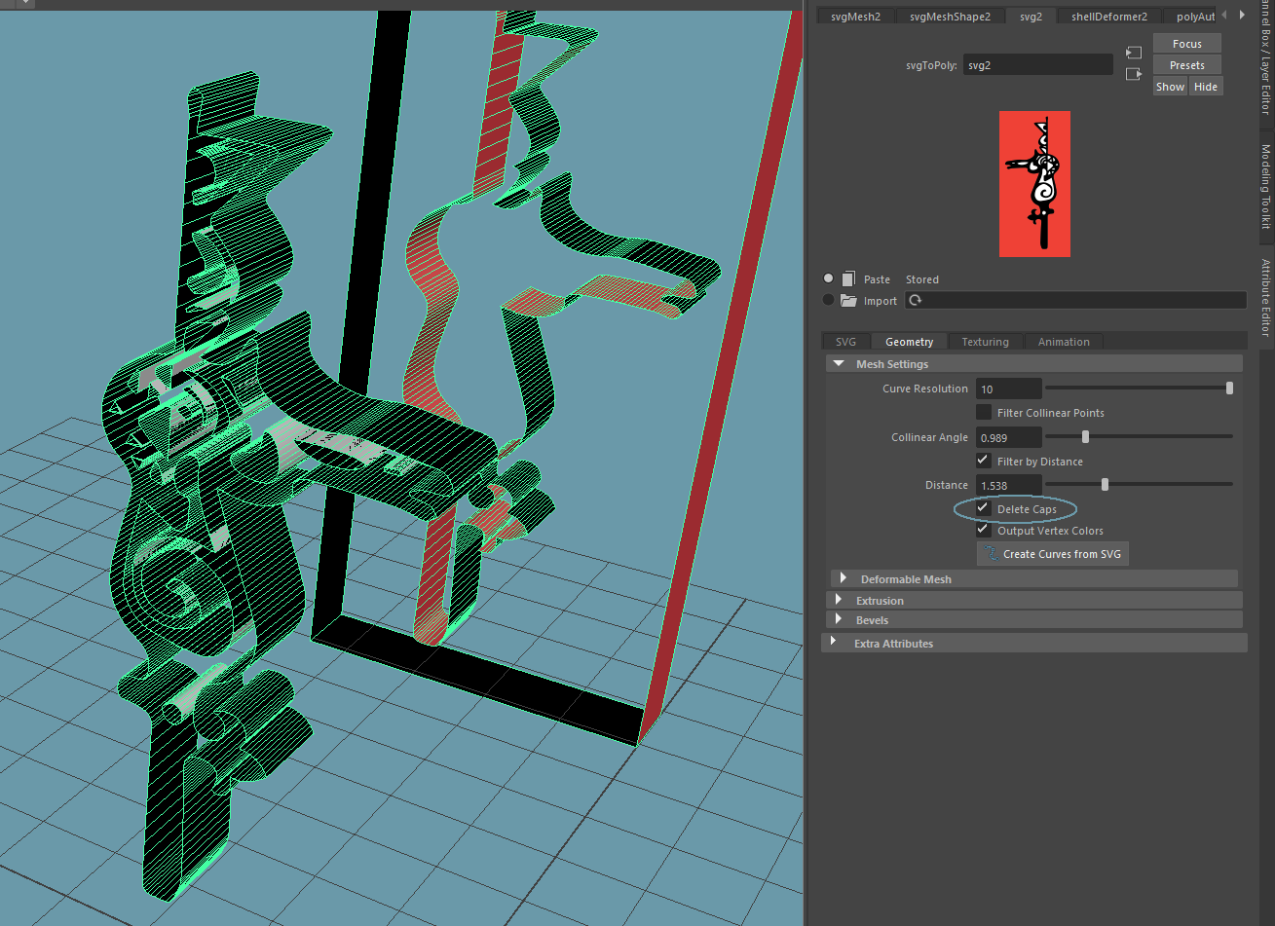Click the Focus button
Viewport: 1275px width, 926px height.
coord(1186,44)
